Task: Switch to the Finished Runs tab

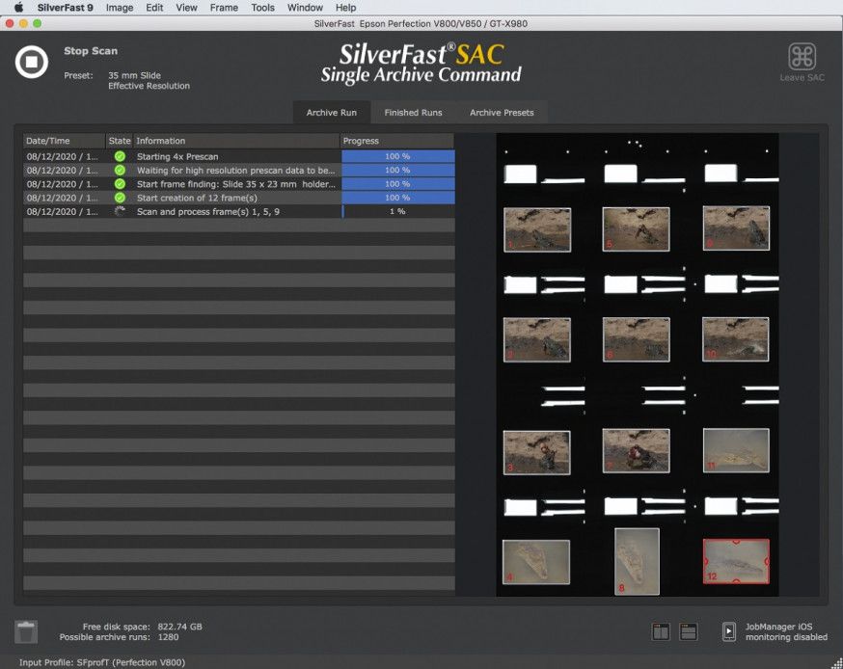Action: tap(413, 113)
